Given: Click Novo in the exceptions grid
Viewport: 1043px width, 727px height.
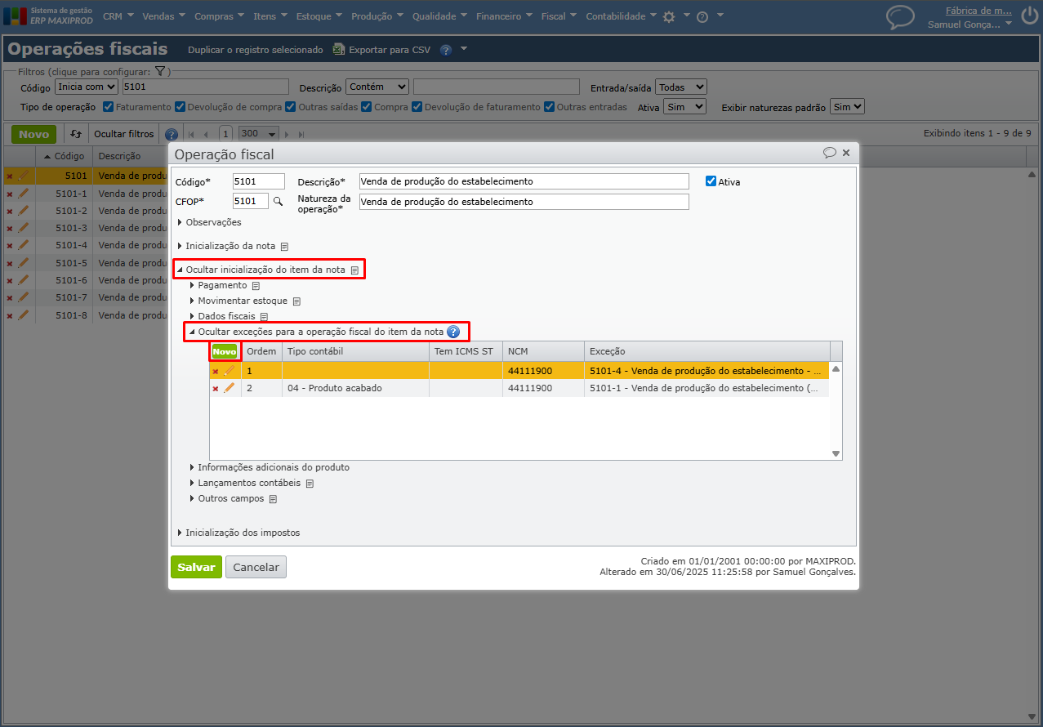Looking at the screenshot, I should point(225,351).
